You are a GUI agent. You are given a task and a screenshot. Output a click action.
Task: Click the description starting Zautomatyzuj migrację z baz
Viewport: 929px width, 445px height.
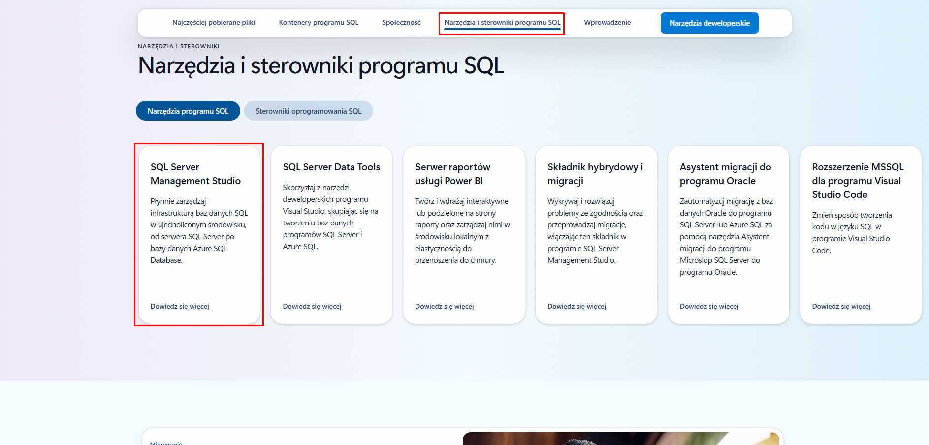click(x=726, y=237)
